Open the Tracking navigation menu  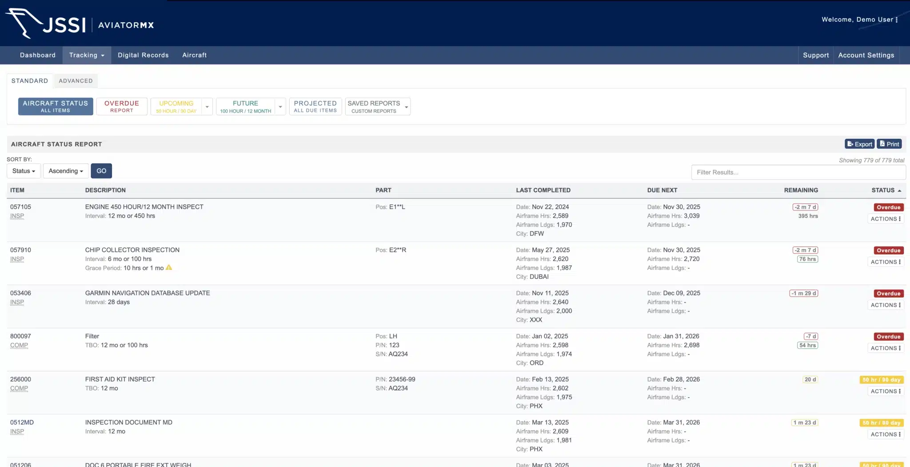pos(87,55)
